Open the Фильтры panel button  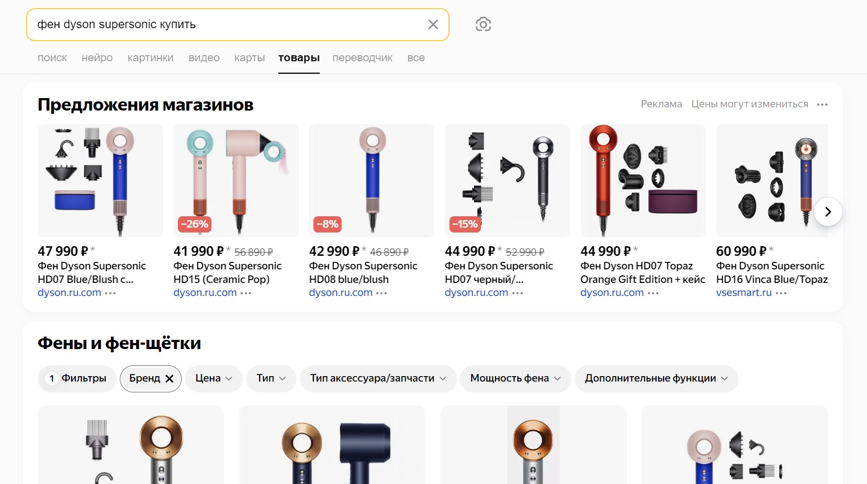coord(77,378)
